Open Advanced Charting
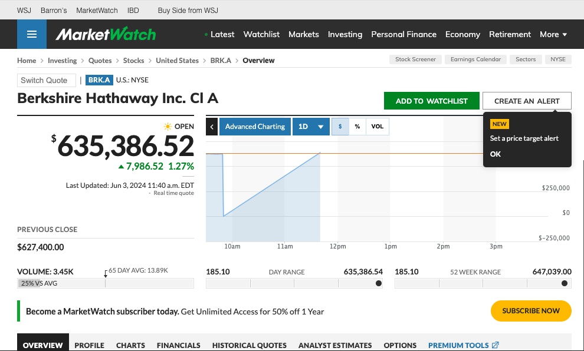Viewport: 584px width, 351px height. coord(255,127)
